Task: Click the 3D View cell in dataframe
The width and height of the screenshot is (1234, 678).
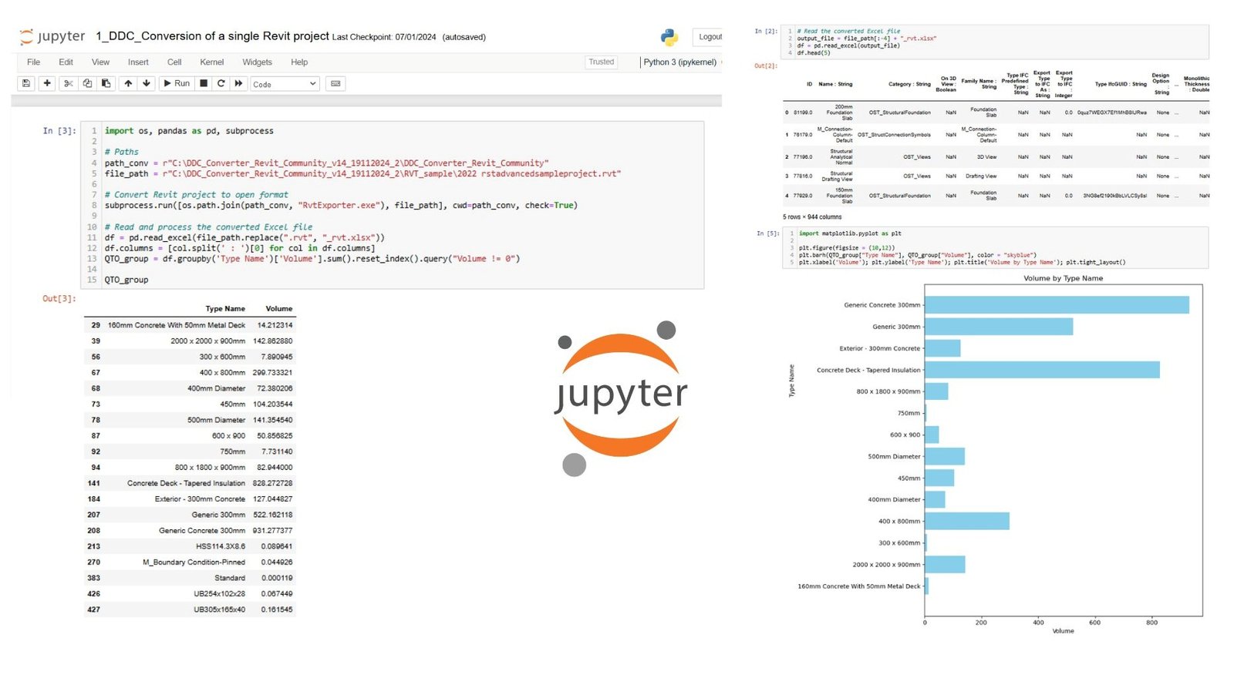Action: tap(986, 157)
